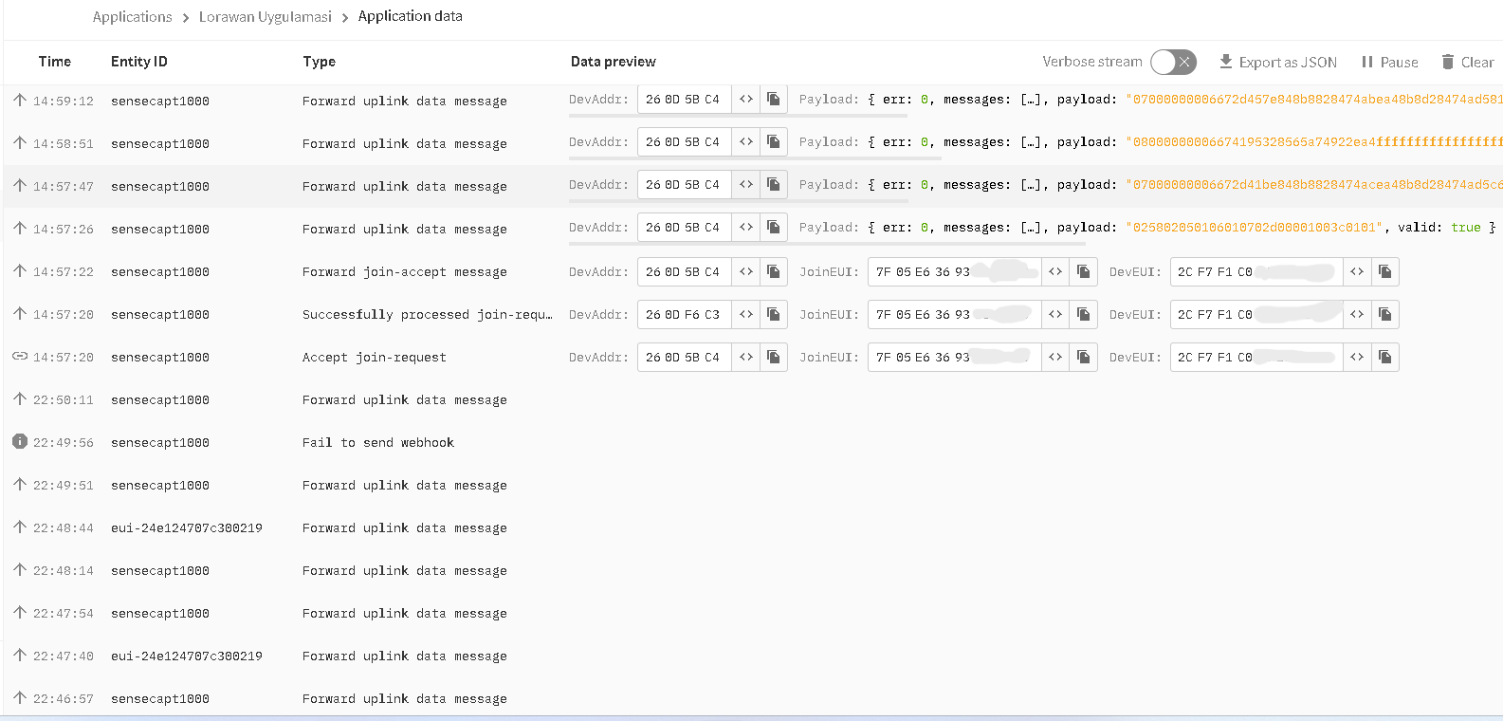Clear the application data log
Viewport: 1503px width, 721px height.
point(1467,63)
